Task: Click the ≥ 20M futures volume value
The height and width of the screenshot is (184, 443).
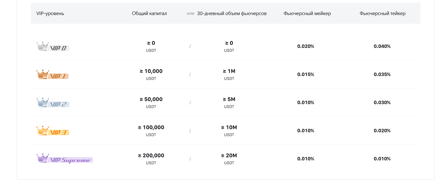Action: pyautogui.click(x=229, y=159)
